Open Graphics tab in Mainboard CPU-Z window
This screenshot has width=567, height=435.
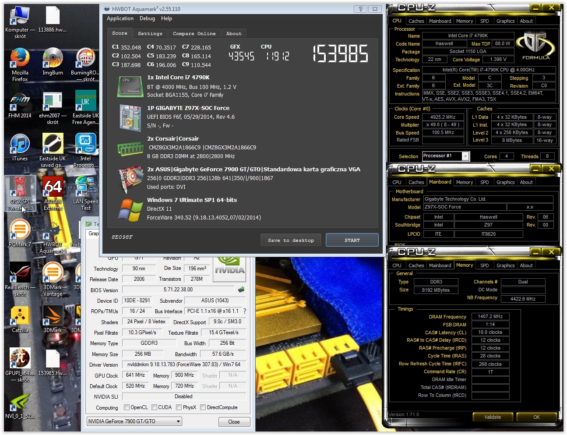tap(505, 182)
